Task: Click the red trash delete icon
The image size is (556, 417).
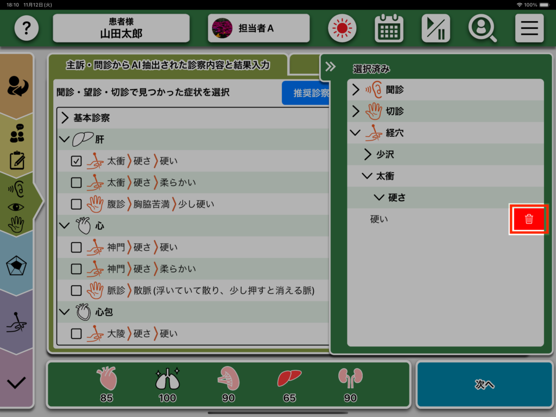Action: (529, 219)
